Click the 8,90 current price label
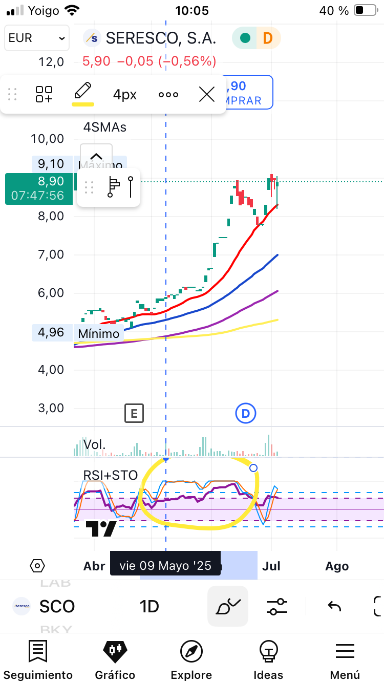The width and height of the screenshot is (384, 683). tap(39, 188)
